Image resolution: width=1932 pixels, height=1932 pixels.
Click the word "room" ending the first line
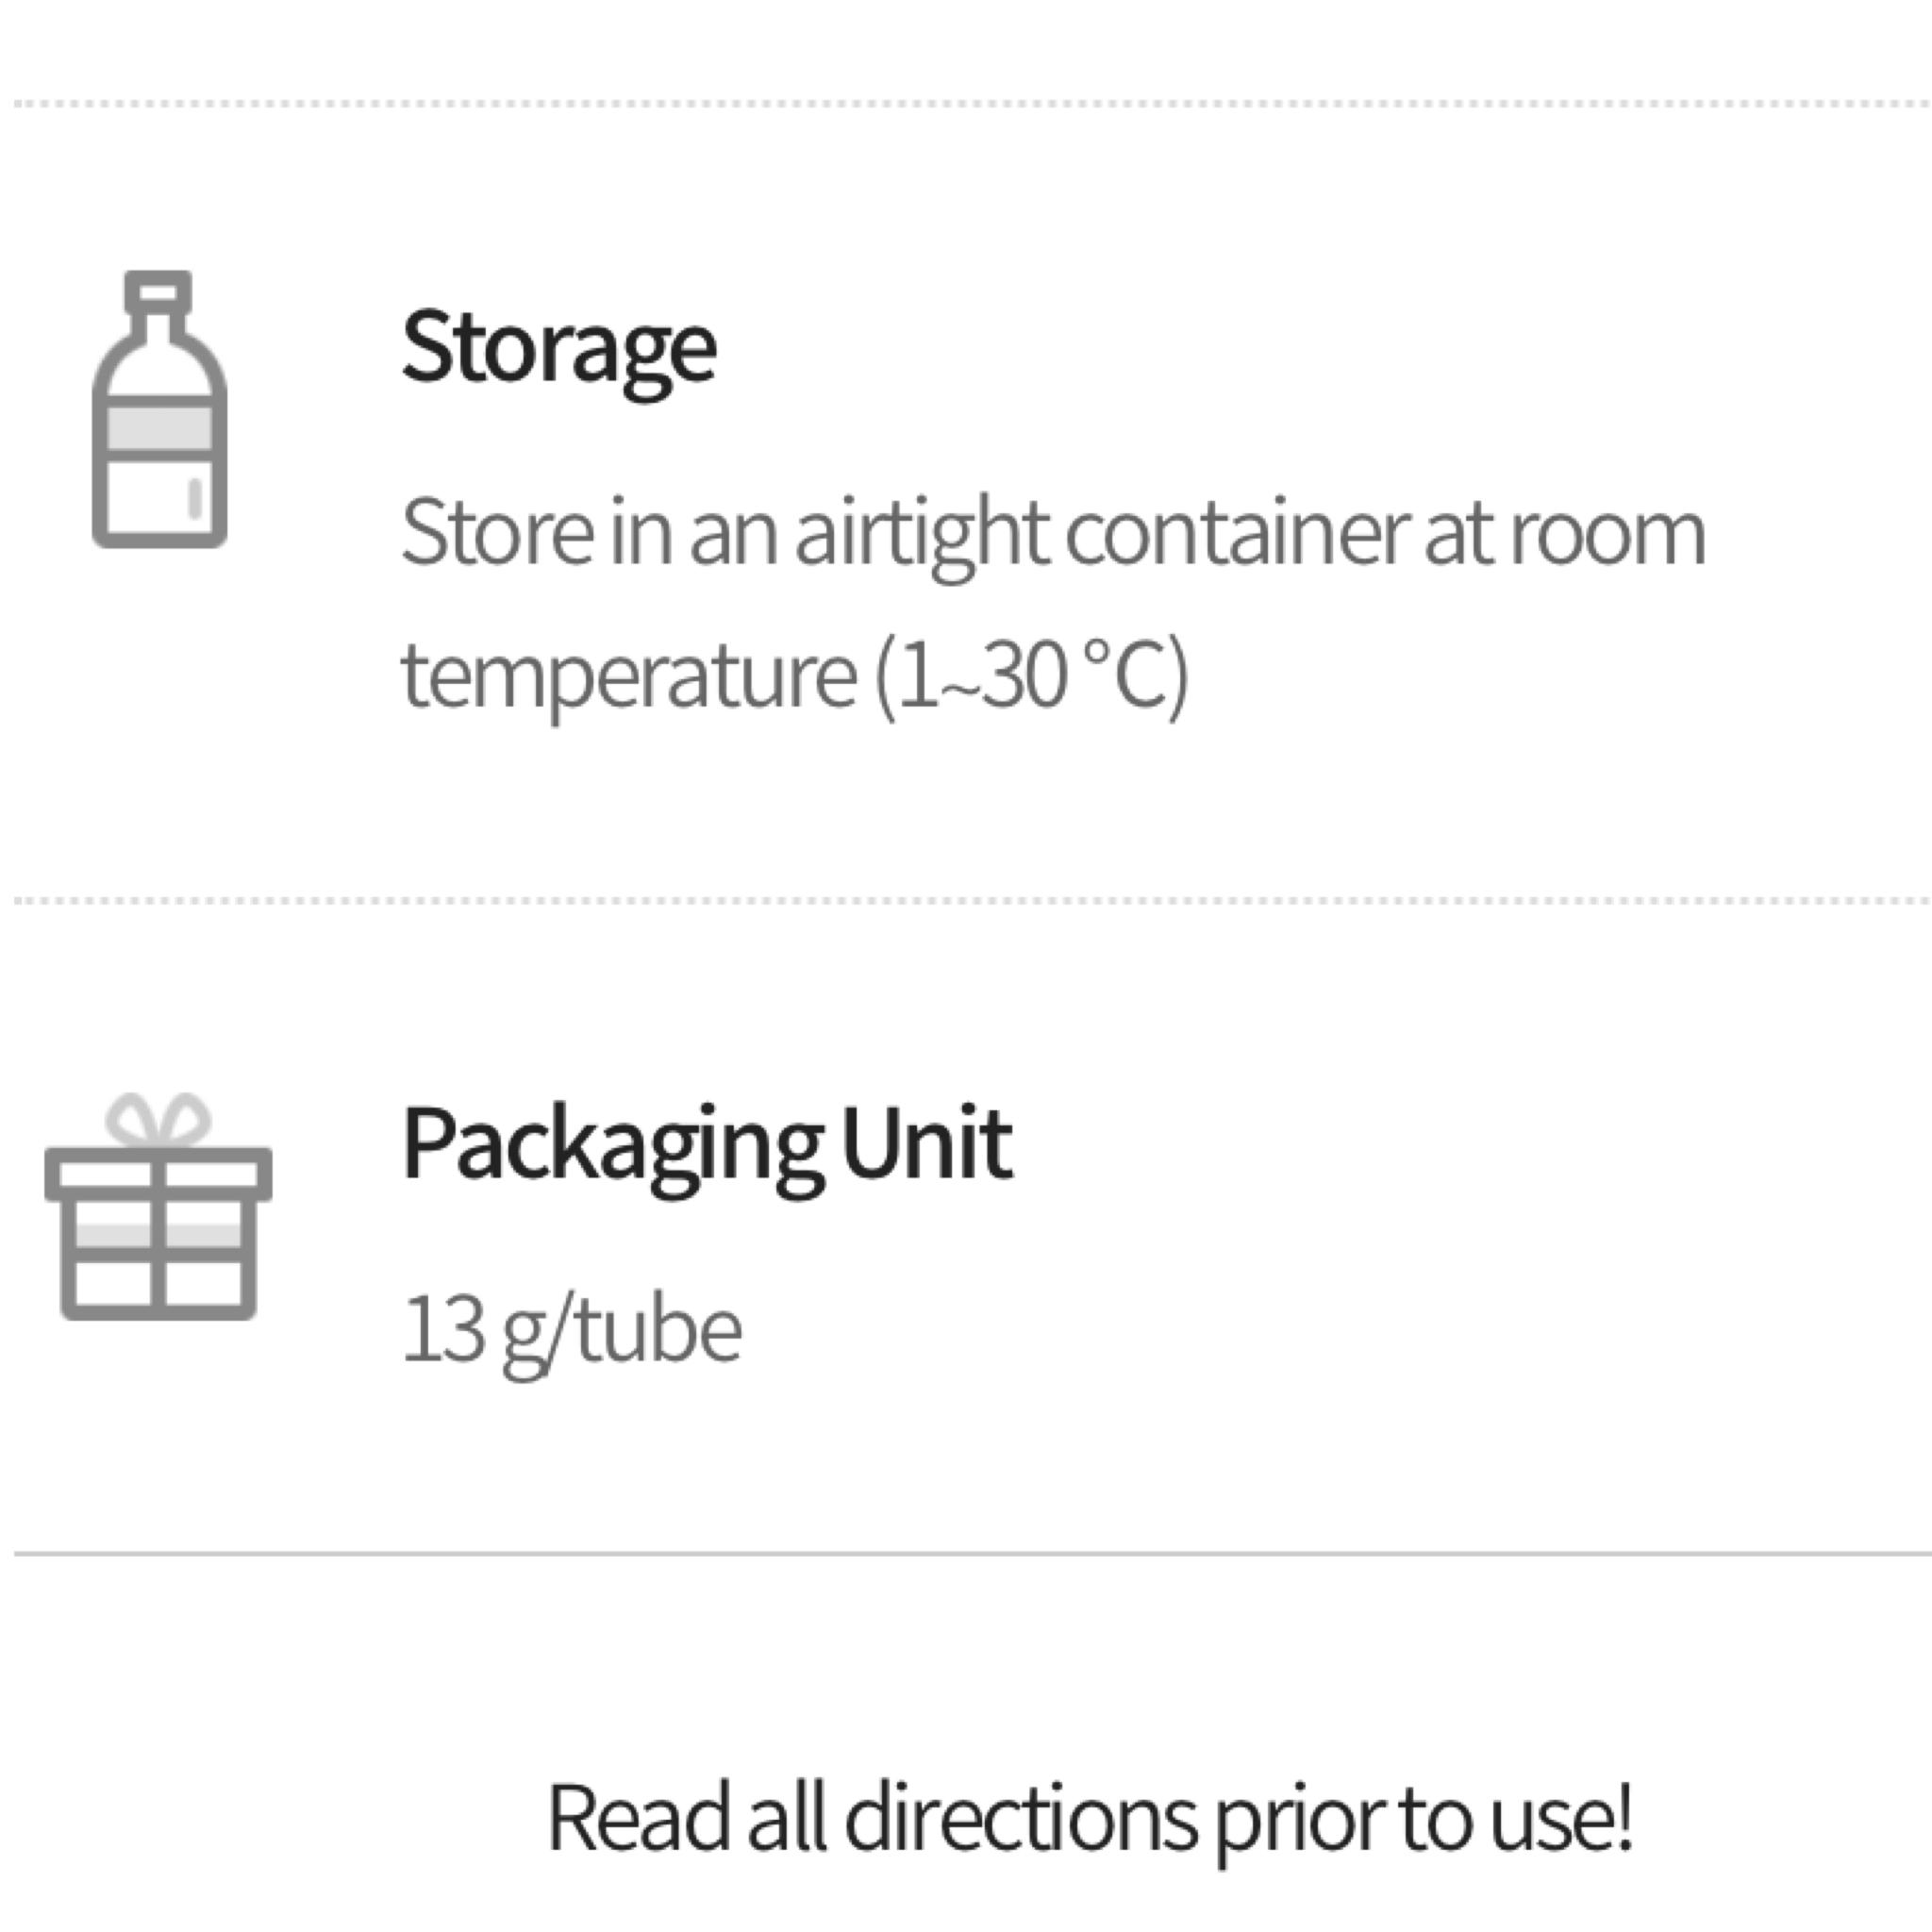1607,534
